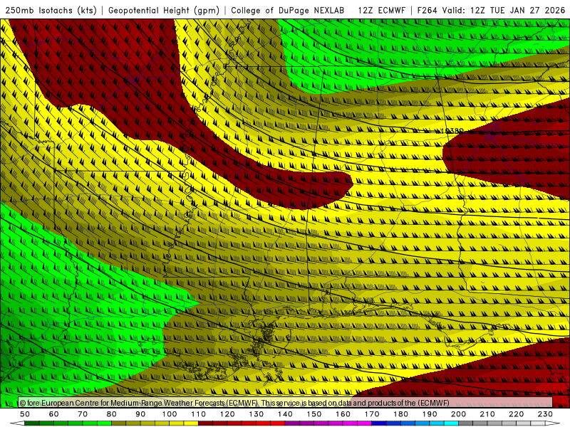Select the olive swatch between 80 and 90
The height and width of the screenshot is (427, 570).
tap(118, 423)
